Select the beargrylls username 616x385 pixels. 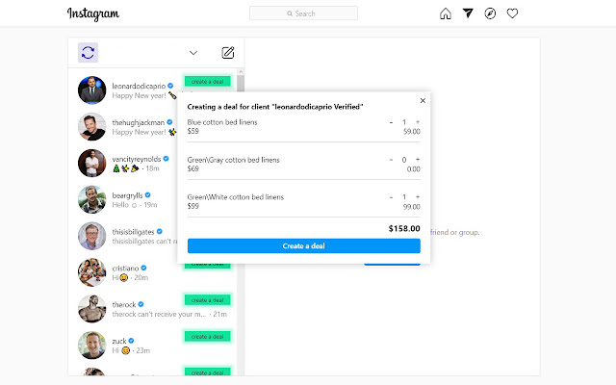click(x=127, y=195)
